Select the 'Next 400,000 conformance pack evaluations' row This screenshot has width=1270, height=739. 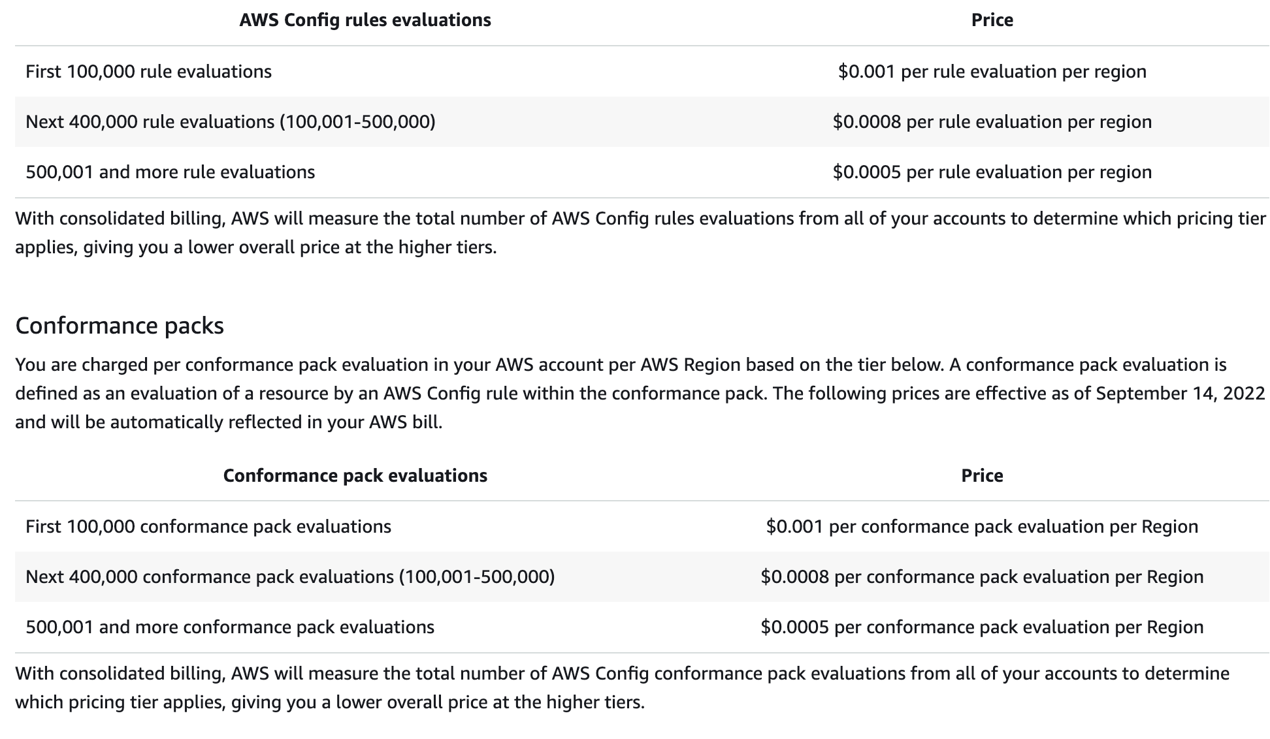coord(289,577)
